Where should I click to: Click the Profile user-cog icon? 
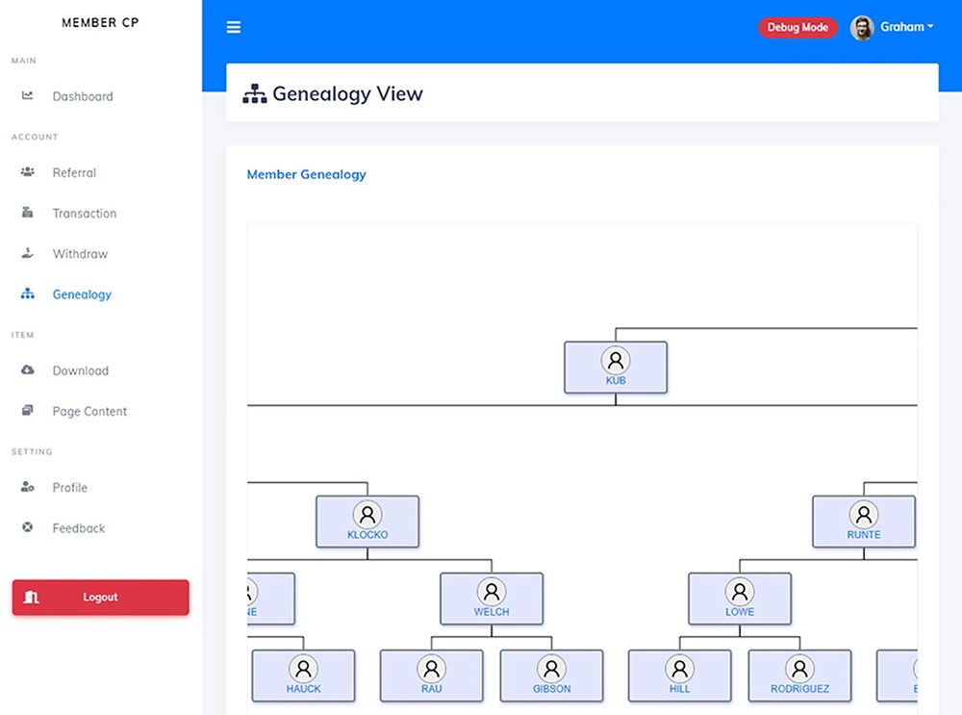coord(28,487)
